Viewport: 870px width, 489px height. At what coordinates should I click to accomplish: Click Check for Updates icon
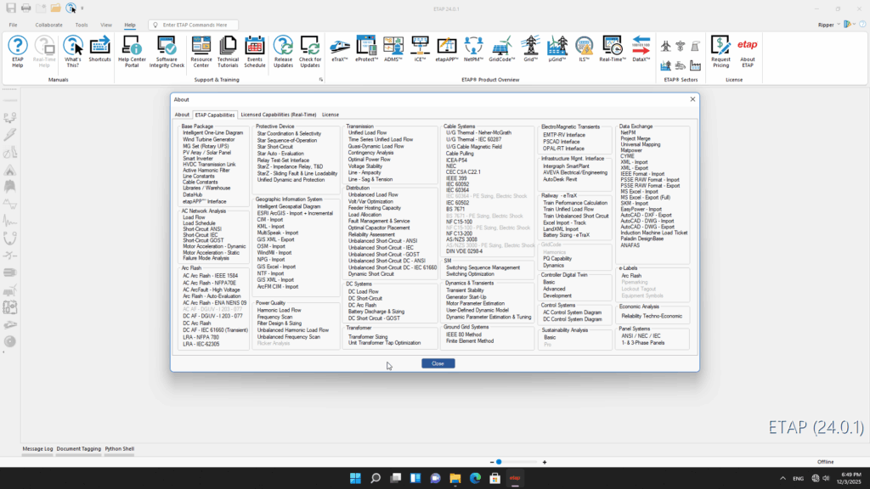[310, 49]
